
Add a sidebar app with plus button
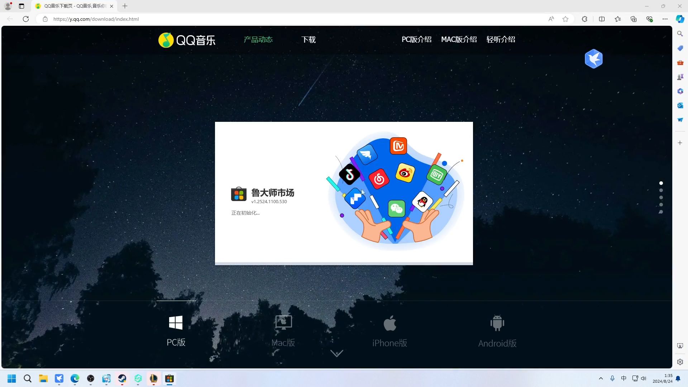[680, 143]
